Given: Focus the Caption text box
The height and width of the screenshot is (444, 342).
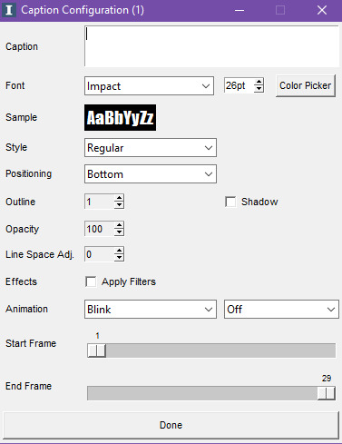Looking at the screenshot, I should 211,46.
